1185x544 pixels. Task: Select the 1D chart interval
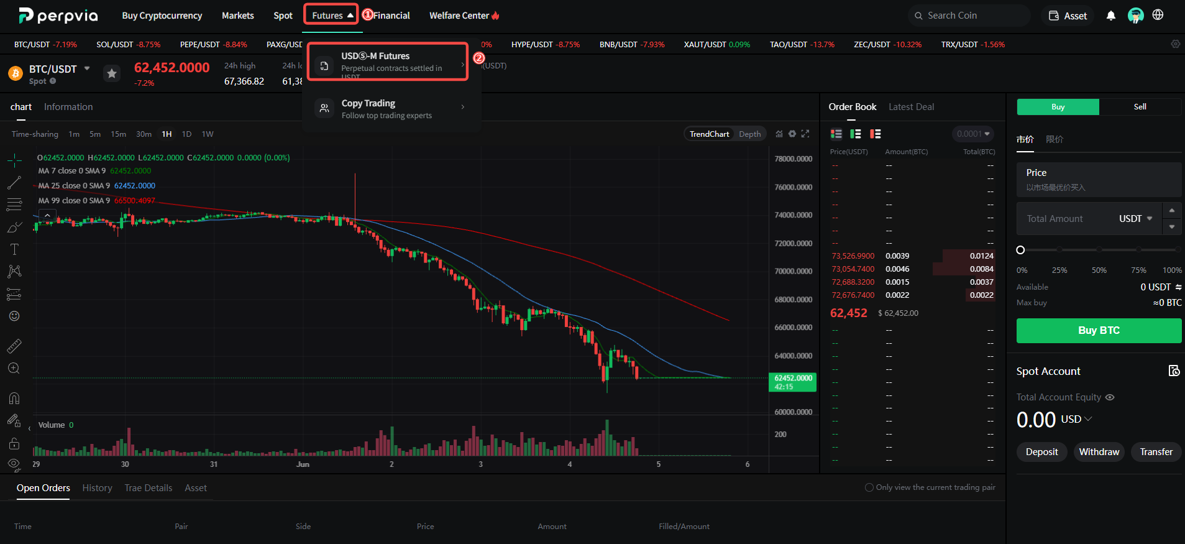pos(186,134)
